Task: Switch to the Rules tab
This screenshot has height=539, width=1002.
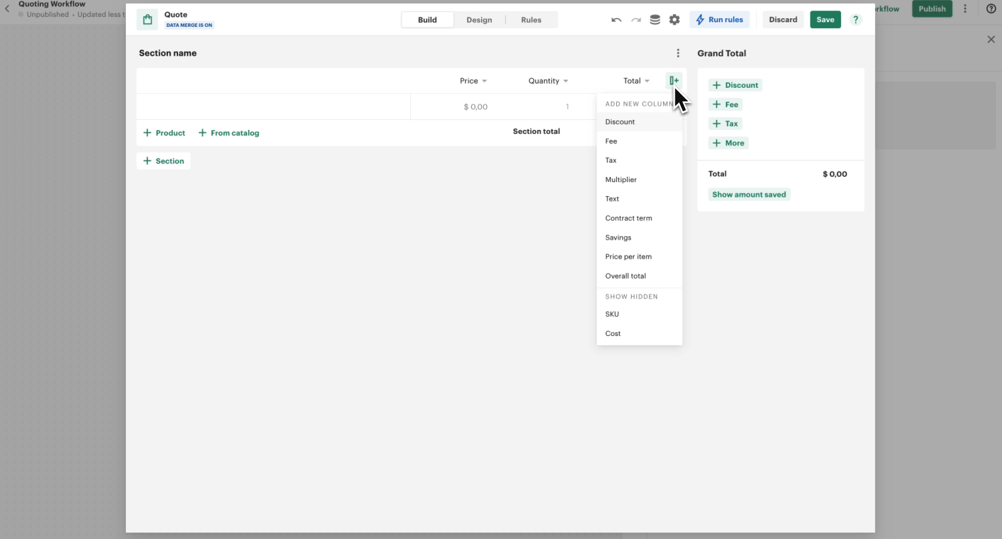Action: point(531,20)
